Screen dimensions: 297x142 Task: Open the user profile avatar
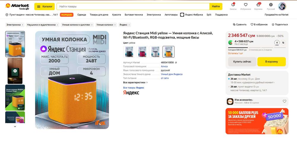[282, 7]
